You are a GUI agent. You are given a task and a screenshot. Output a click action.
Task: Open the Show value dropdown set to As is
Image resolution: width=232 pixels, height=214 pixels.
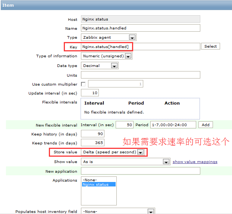point(125,162)
